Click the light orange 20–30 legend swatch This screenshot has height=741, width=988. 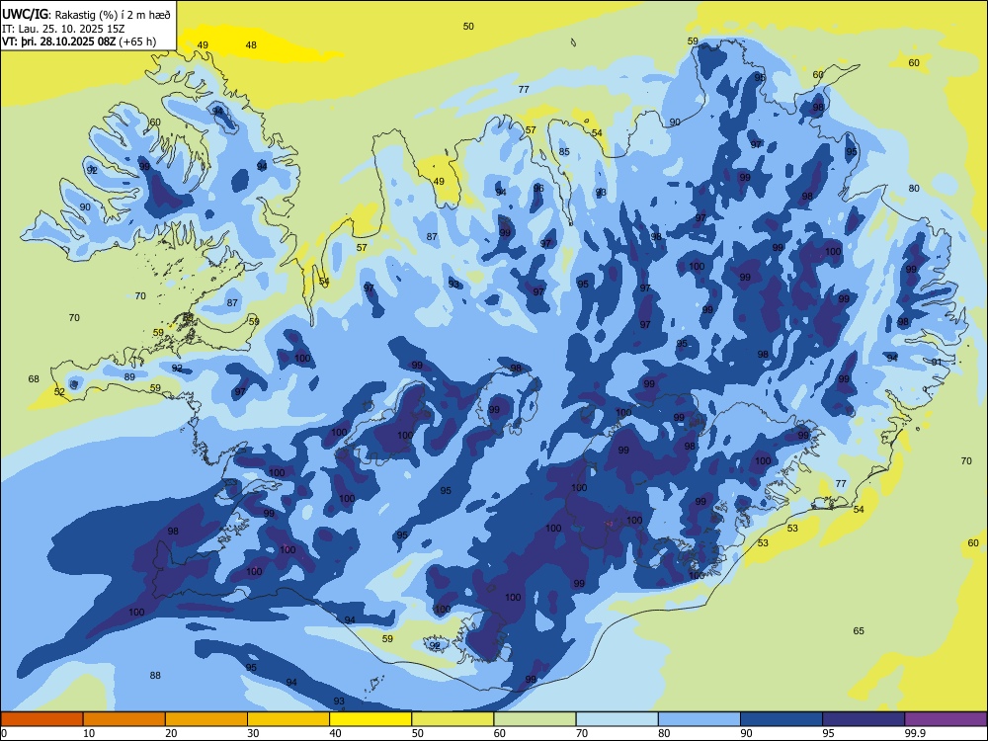[206, 719]
